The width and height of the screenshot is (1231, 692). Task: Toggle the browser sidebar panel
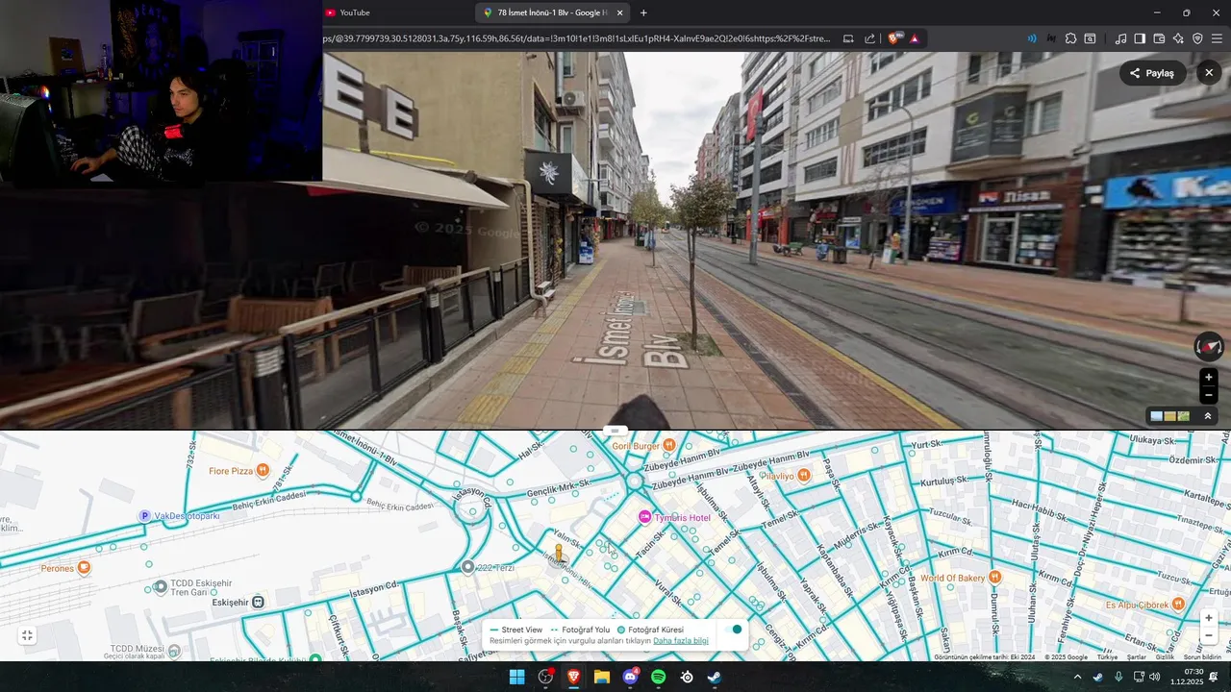(x=1140, y=38)
